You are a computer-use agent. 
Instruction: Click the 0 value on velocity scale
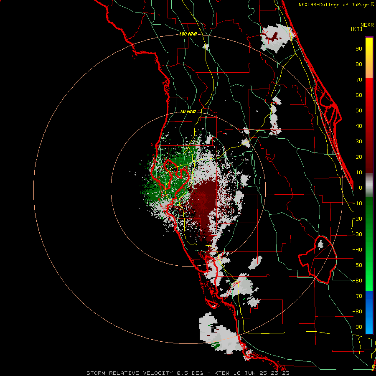coord(361,188)
